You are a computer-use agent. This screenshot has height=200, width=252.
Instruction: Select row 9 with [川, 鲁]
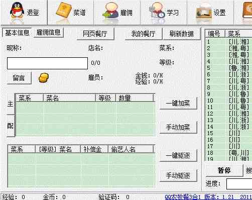(x=228, y=94)
